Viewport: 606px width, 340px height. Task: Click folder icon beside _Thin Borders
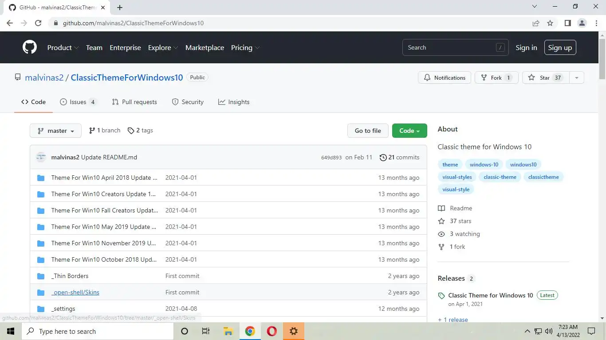41,276
